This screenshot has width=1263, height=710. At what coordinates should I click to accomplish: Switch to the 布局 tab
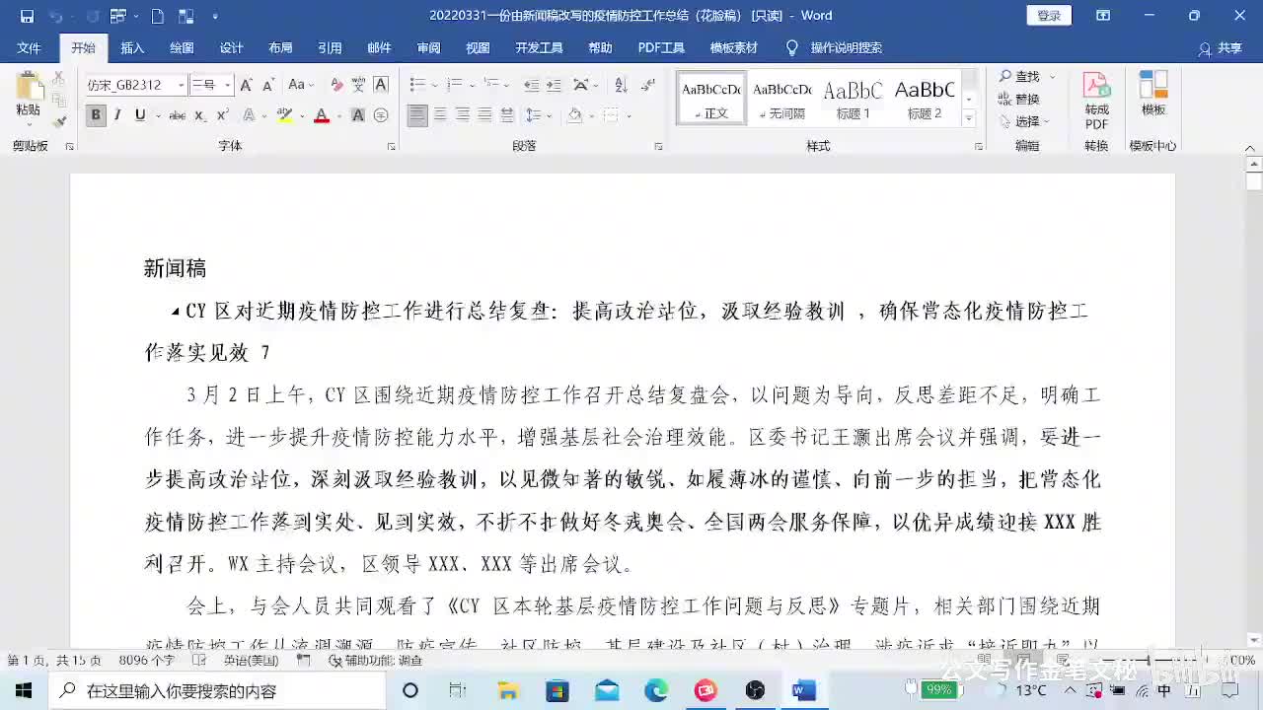(x=280, y=47)
